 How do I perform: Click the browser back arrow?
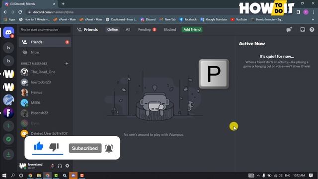pyautogui.click(x=5, y=12)
